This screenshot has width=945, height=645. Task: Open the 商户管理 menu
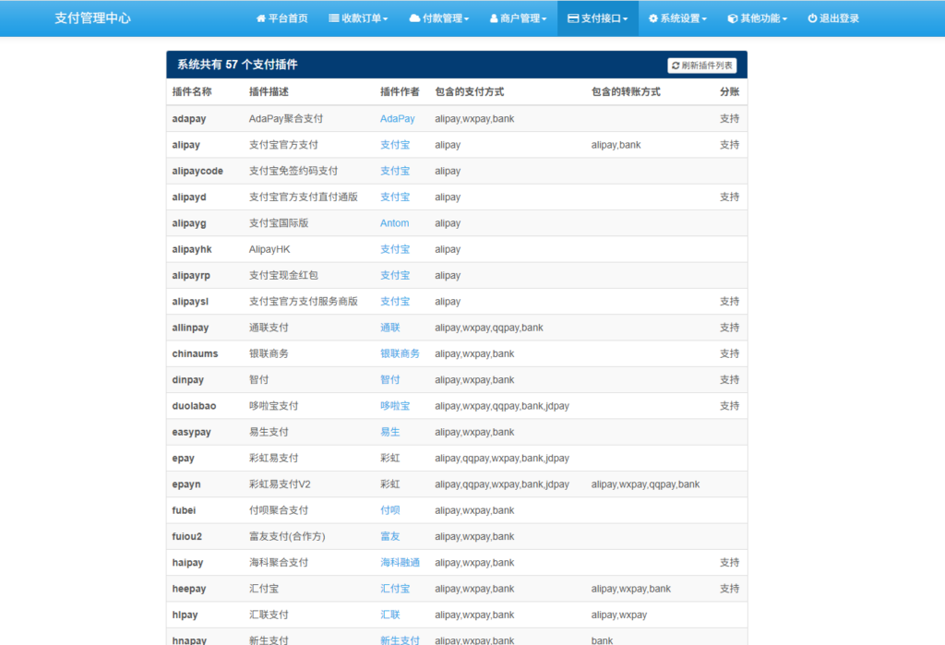coord(522,18)
